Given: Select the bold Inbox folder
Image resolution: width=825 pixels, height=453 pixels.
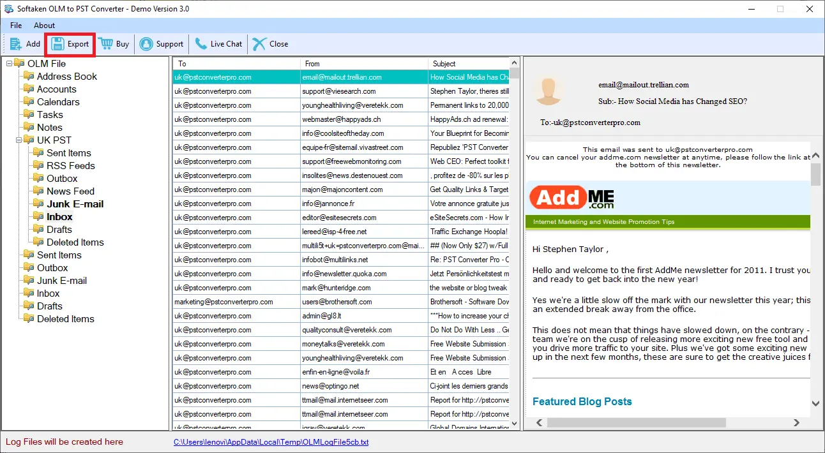Looking at the screenshot, I should tap(59, 217).
